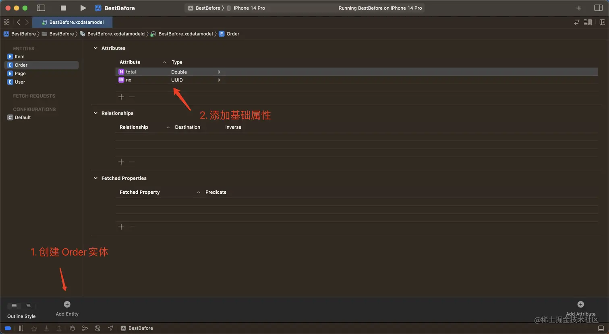Remove fetched property with minus button
The width and height of the screenshot is (609, 334).
132,227
